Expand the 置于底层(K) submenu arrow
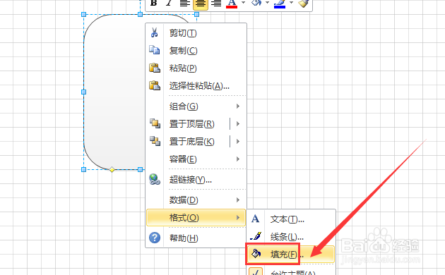This screenshot has width=445, height=275. (x=238, y=141)
